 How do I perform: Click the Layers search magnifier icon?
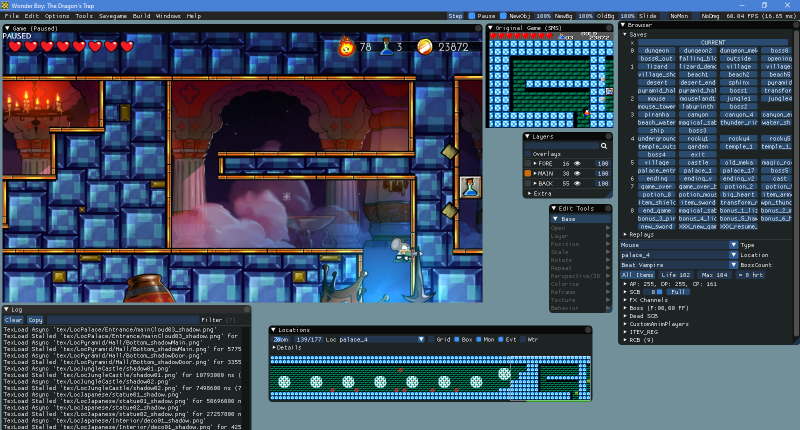click(x=604, y=146)
